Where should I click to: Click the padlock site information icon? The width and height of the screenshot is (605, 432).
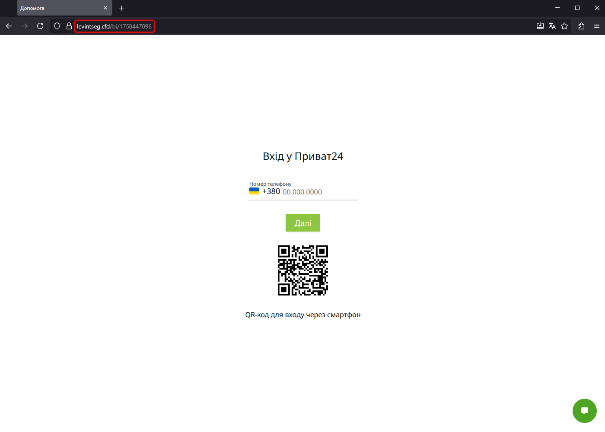coord(69,26)
